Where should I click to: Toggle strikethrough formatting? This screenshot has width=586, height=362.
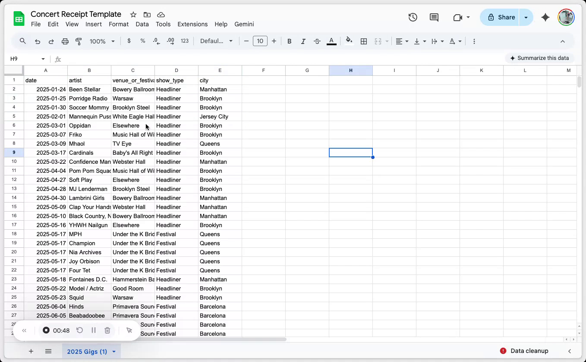pyautogui.click(x=317, y=41)
